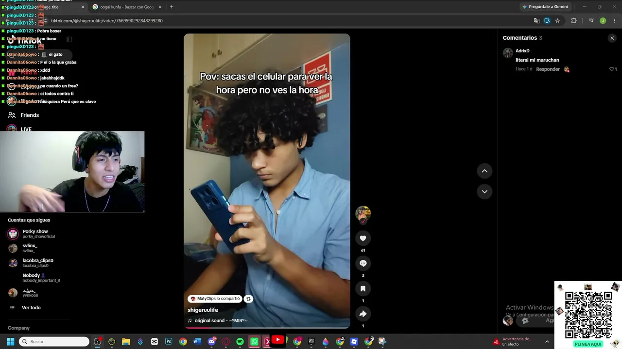The image size is (622, 349).
Task: Like AdrixD's comment with the heart
Action: [x=612, y=69]
